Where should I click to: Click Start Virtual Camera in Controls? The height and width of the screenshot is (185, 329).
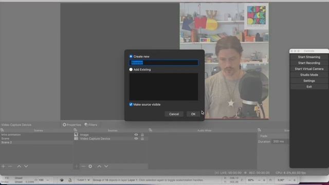(x=309, y=69)
